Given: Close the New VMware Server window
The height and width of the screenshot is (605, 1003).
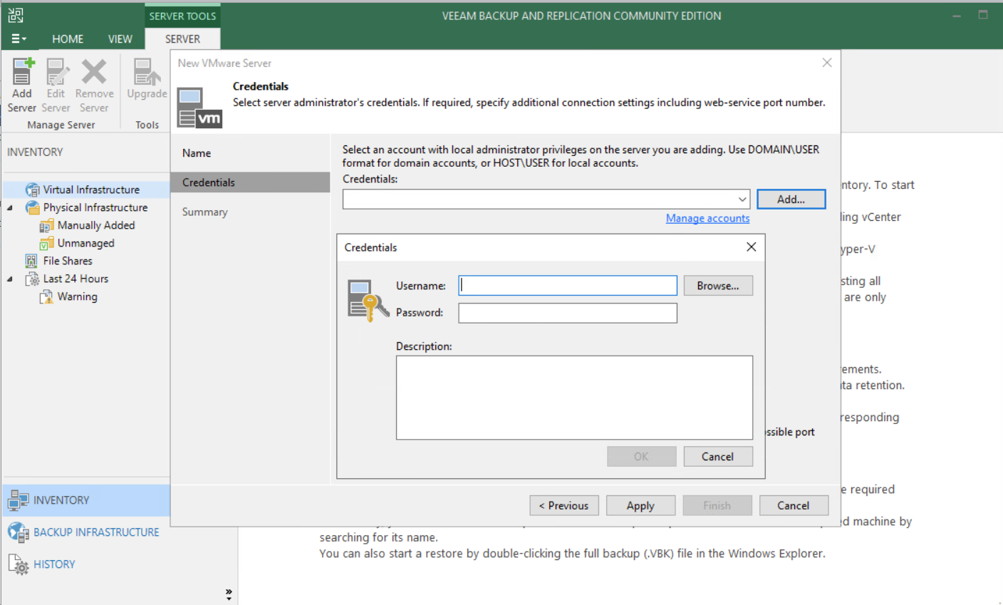Looking at the screenshot, I should point(827,63).
